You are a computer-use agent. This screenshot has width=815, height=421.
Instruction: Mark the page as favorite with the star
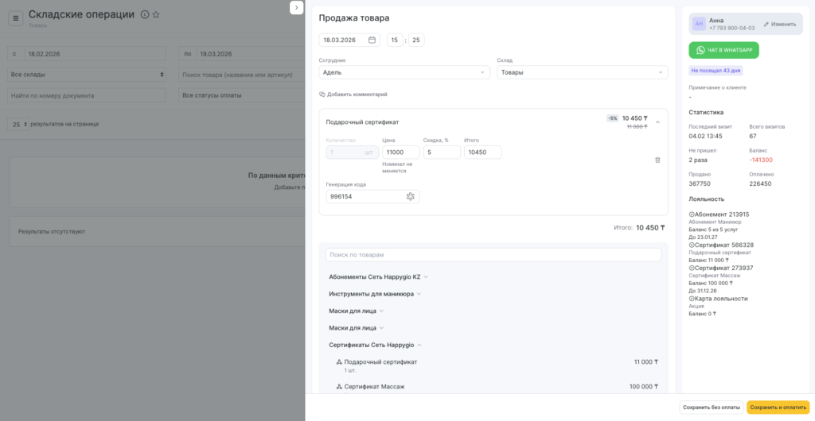point(156,14)
